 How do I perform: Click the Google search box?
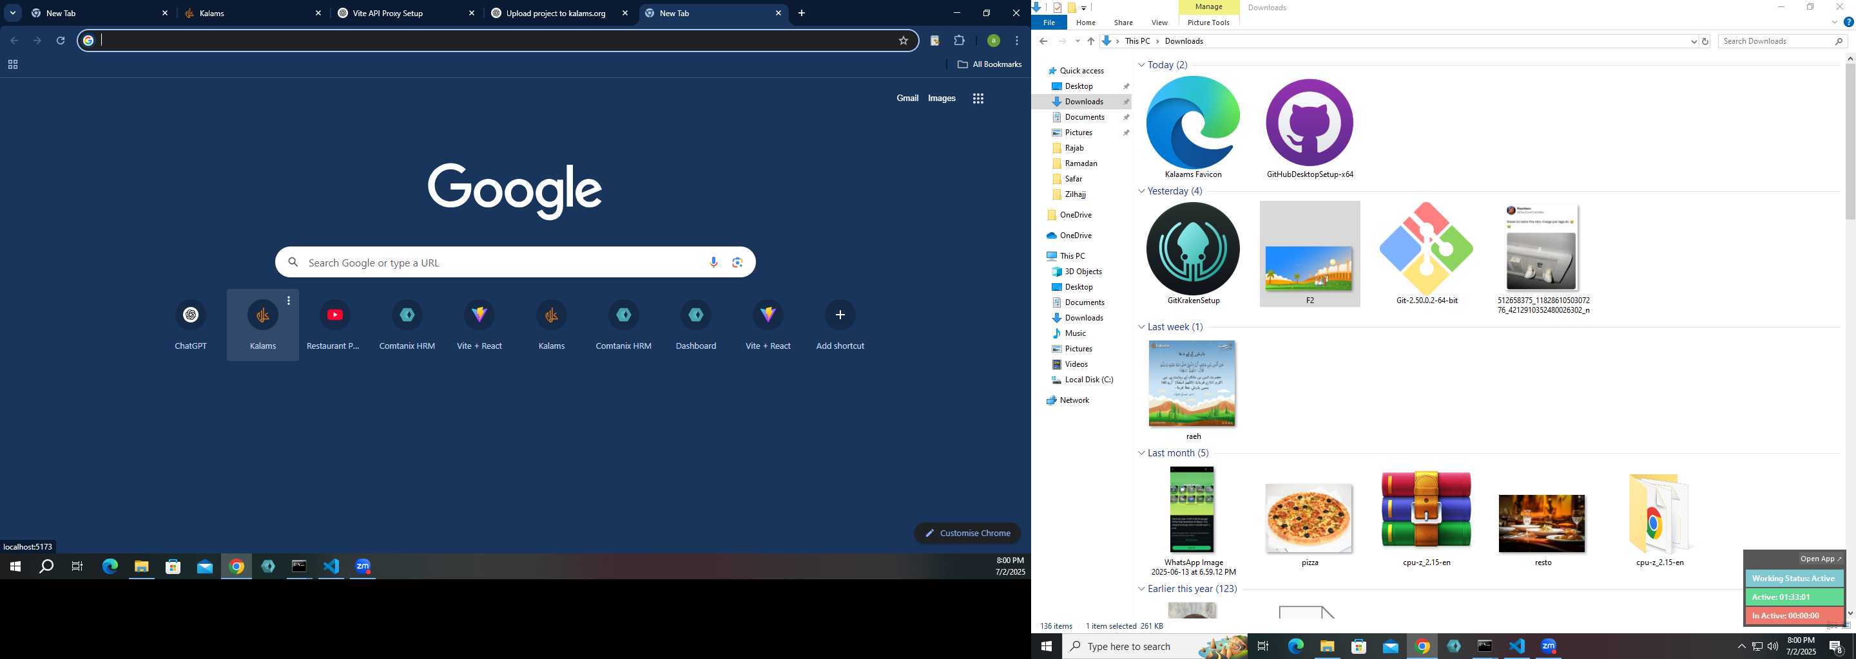click(515, 263)
